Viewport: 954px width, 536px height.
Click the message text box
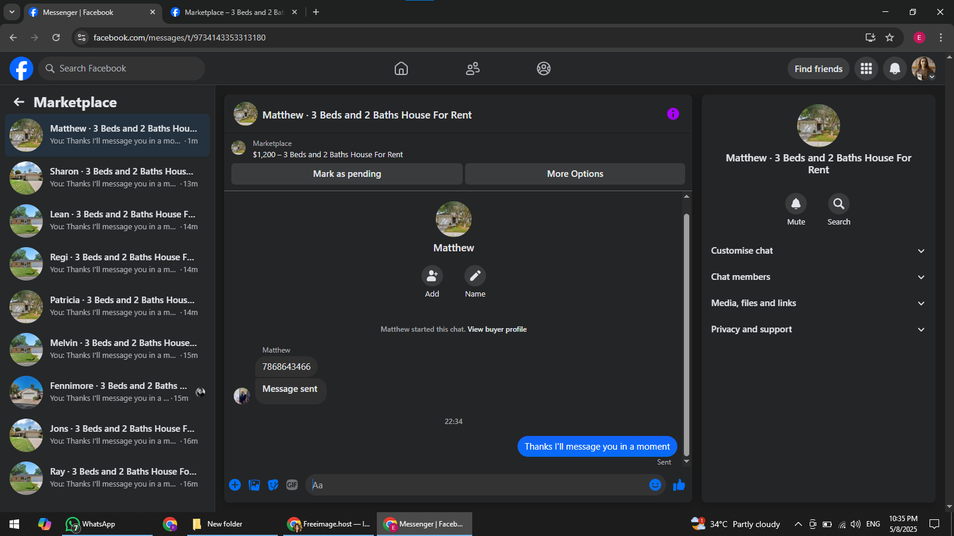click(x=476, y=485)
